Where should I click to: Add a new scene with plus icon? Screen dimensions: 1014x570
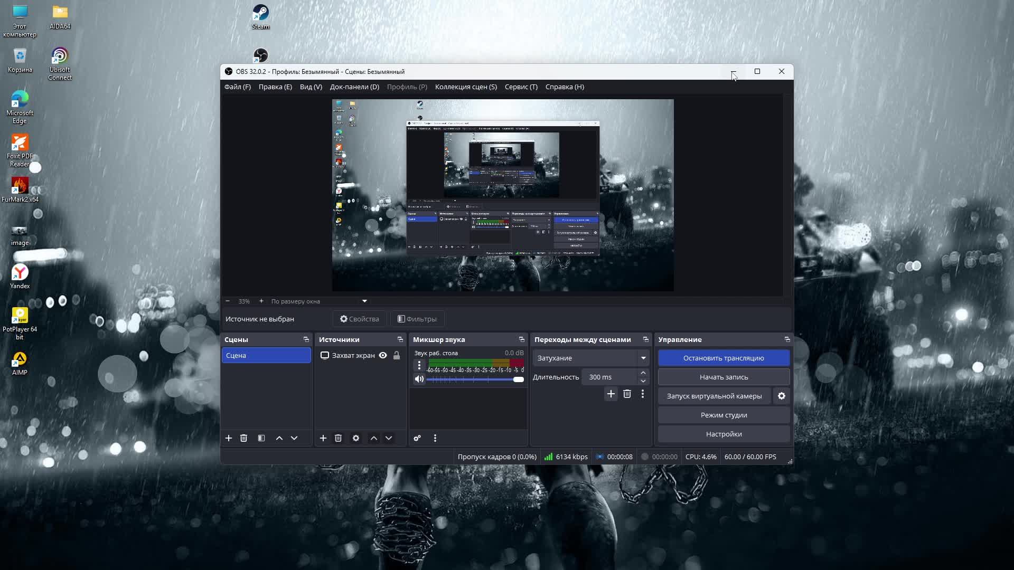pyautogui.click(x=229, y=438)
